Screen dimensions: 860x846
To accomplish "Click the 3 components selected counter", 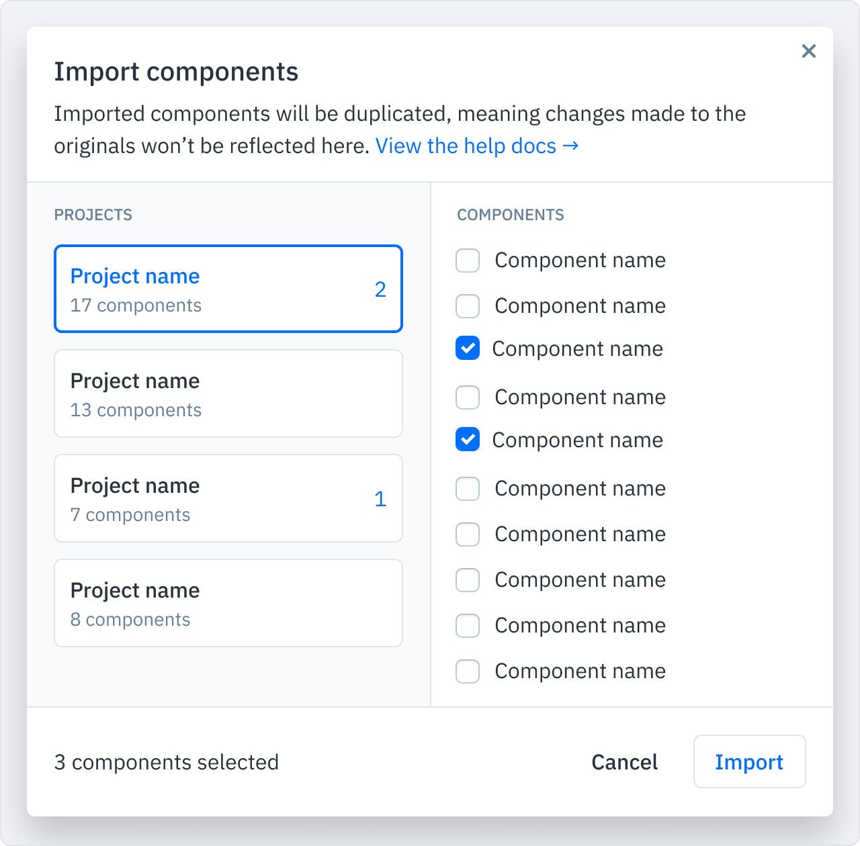I will click(x=167, y=761).
